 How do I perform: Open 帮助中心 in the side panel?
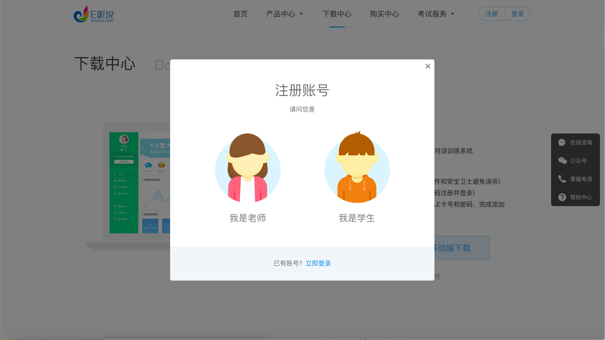(575, 197)
